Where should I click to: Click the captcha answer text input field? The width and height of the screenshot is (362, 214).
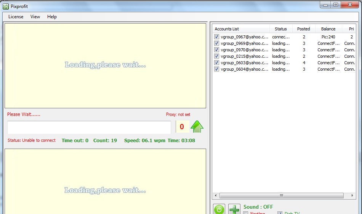(x=89, y=127)
